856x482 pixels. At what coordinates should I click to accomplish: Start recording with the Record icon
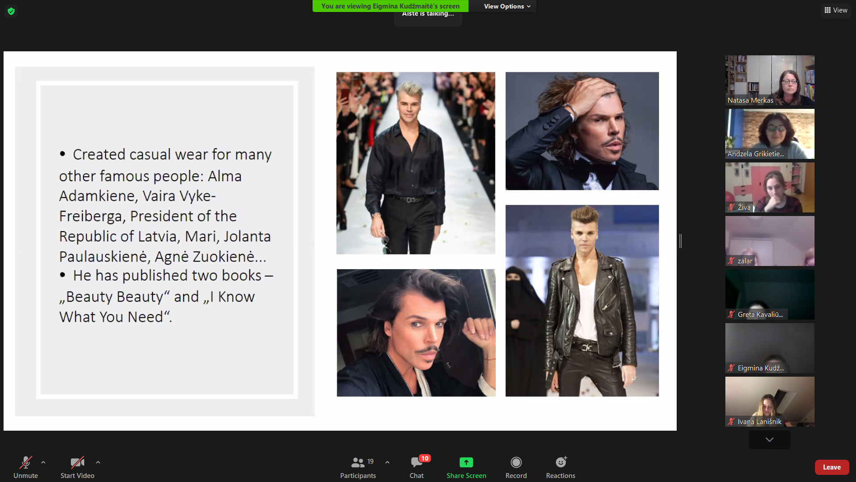tap(516, 462)
